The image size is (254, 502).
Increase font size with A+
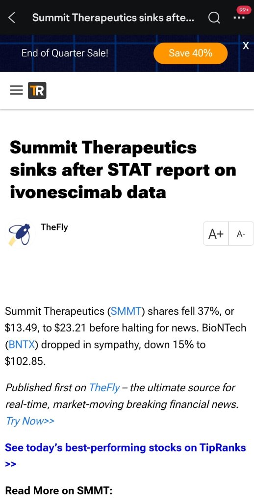point(216,234)
